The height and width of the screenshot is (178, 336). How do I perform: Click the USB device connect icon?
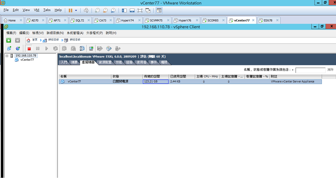[118, 48]
